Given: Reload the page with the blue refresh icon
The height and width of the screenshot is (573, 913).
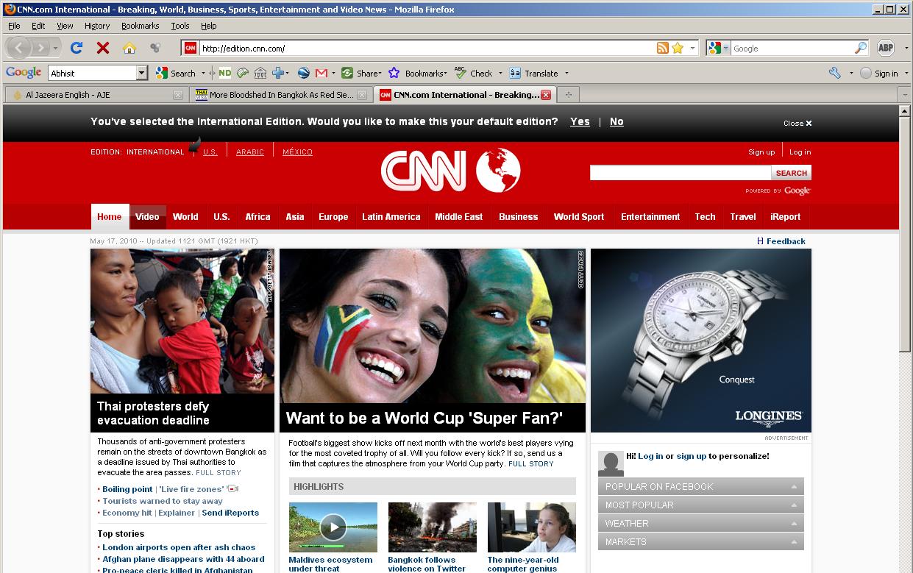Looking at the screenshot, I should pyautogui.click(x=76, y=48).
